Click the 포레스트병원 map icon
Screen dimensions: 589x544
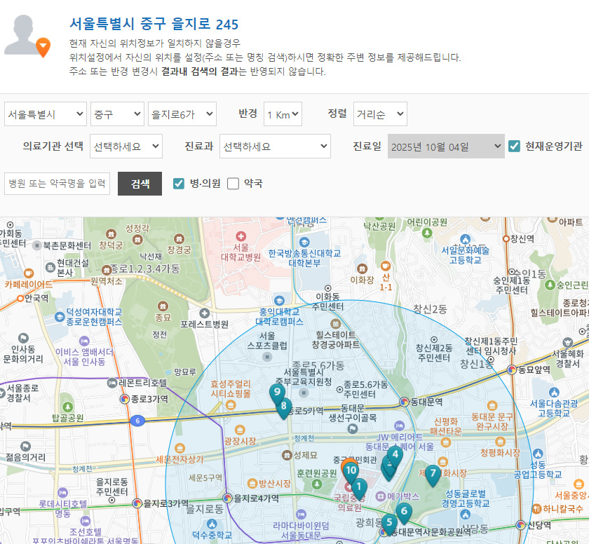click(204, 313)
